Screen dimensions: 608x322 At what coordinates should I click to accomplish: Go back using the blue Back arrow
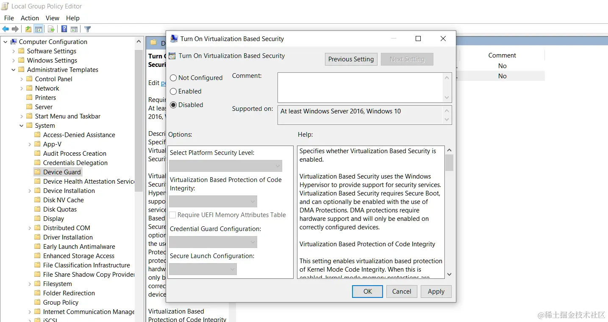[6, 29]
